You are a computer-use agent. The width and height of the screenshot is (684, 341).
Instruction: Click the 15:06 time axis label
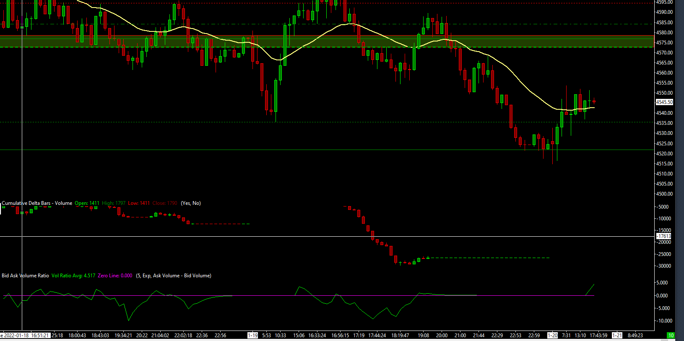299,336
